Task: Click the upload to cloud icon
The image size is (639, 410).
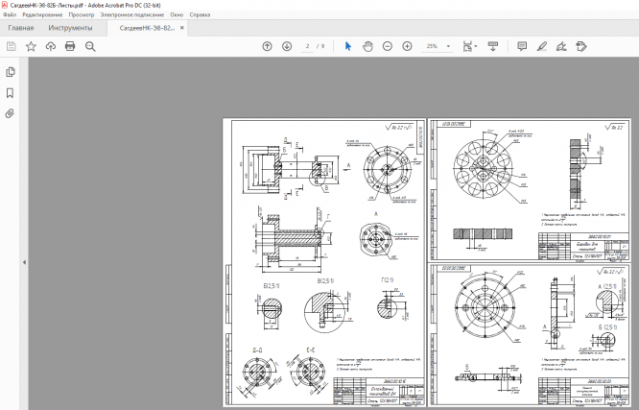Action: tap(50, 46)
